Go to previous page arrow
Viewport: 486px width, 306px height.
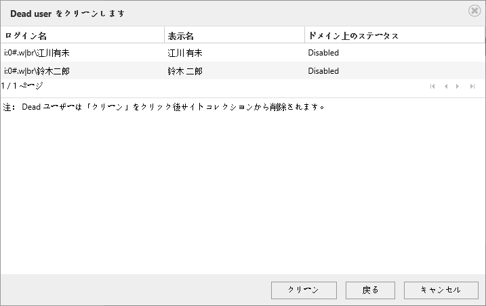446,87
